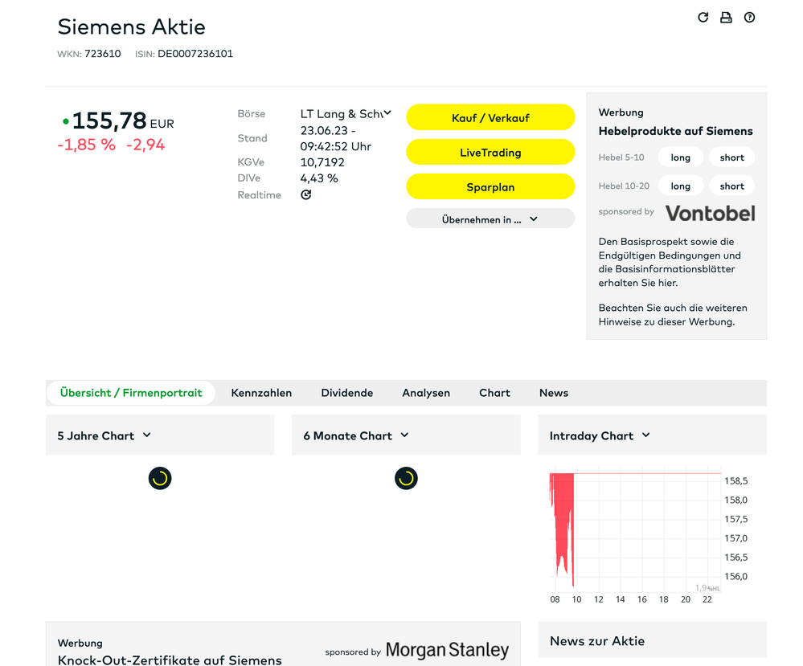Click the refresh icon at top right
This screenshot has height=666, width=803.
703,18
